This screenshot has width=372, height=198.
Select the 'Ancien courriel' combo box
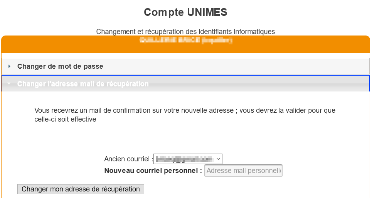188,159
